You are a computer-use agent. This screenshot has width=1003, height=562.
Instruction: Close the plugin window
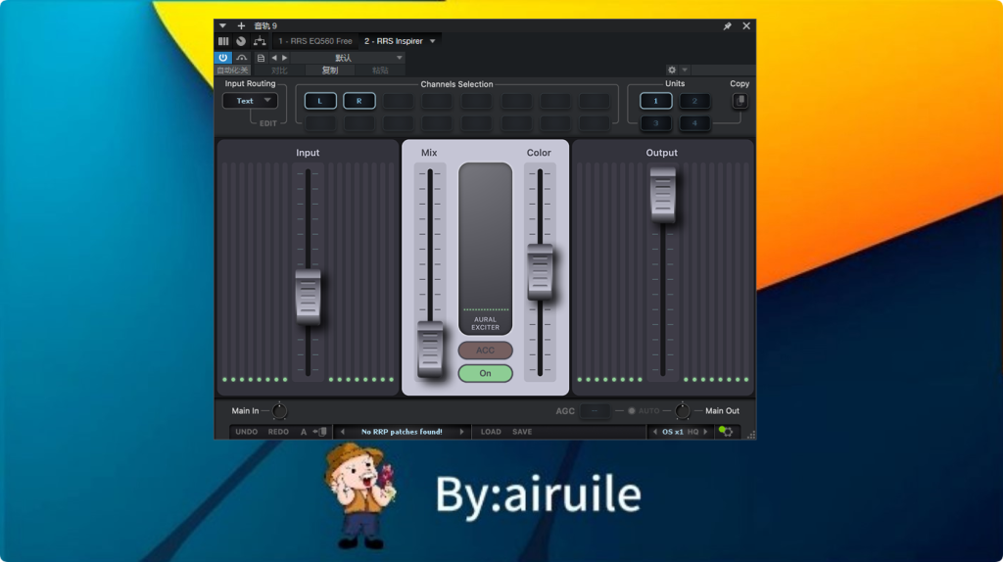[746, 26]
